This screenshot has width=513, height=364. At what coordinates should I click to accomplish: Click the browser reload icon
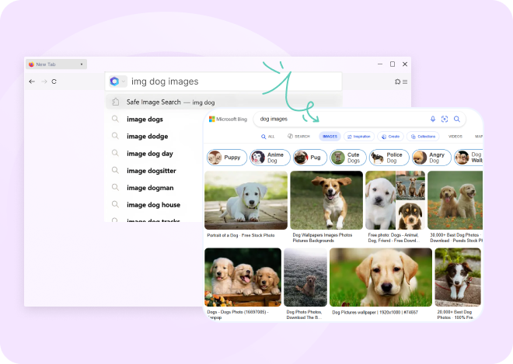point(54,81)
